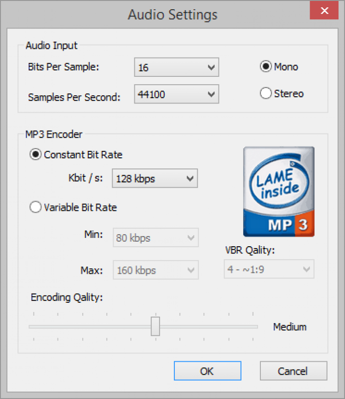The width and height of the screenshot is (345, 399).
Task: Click the Min: label
Action: click(x=94, y=234)
